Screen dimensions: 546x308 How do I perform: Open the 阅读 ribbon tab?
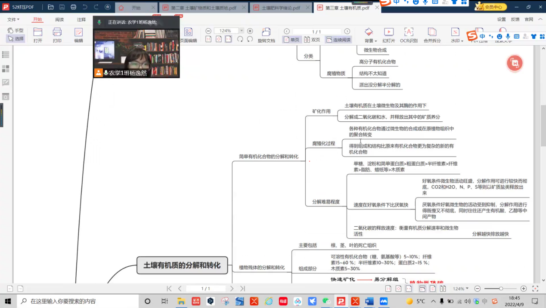click(x=59, y=19)
